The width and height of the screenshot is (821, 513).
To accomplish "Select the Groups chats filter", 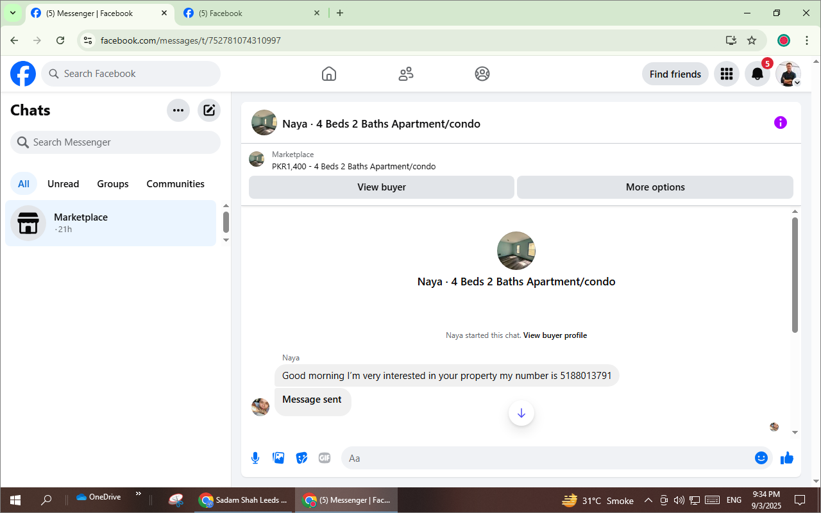I will [113, 184].
